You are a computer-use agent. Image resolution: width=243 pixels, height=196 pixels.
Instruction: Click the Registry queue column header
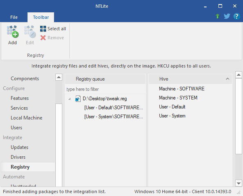click(x=105, y=79)
